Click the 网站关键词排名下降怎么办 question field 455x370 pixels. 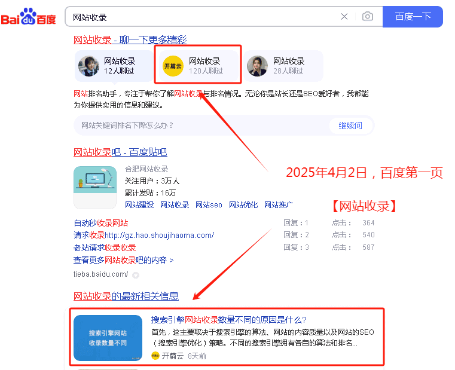pos(200,126)
